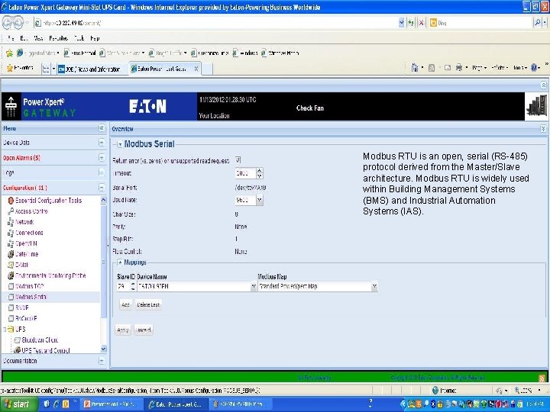Open the Suggested Sites favorites link
Screen dimensions: 550x412
38,53
